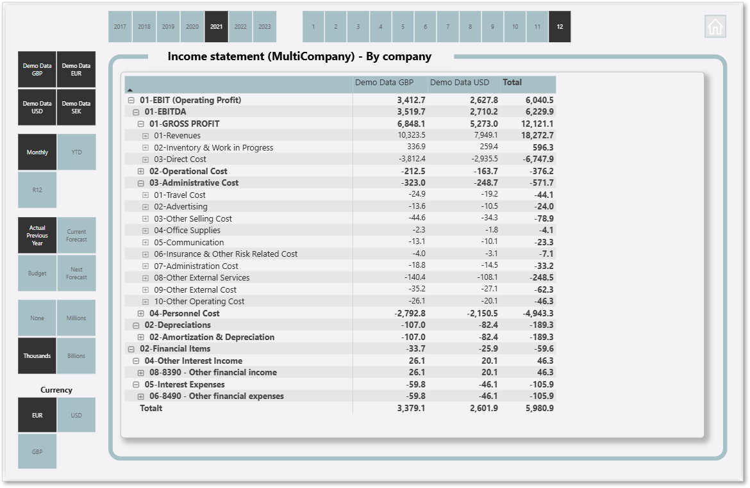Expand the 03-Direct Cost row
Viewport: 750px width, 488px height.
pyautogui.click(x=146, y=159)
